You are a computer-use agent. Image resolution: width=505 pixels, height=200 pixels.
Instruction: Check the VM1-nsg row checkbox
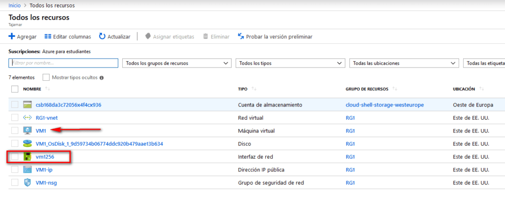(x=15, y=183)
